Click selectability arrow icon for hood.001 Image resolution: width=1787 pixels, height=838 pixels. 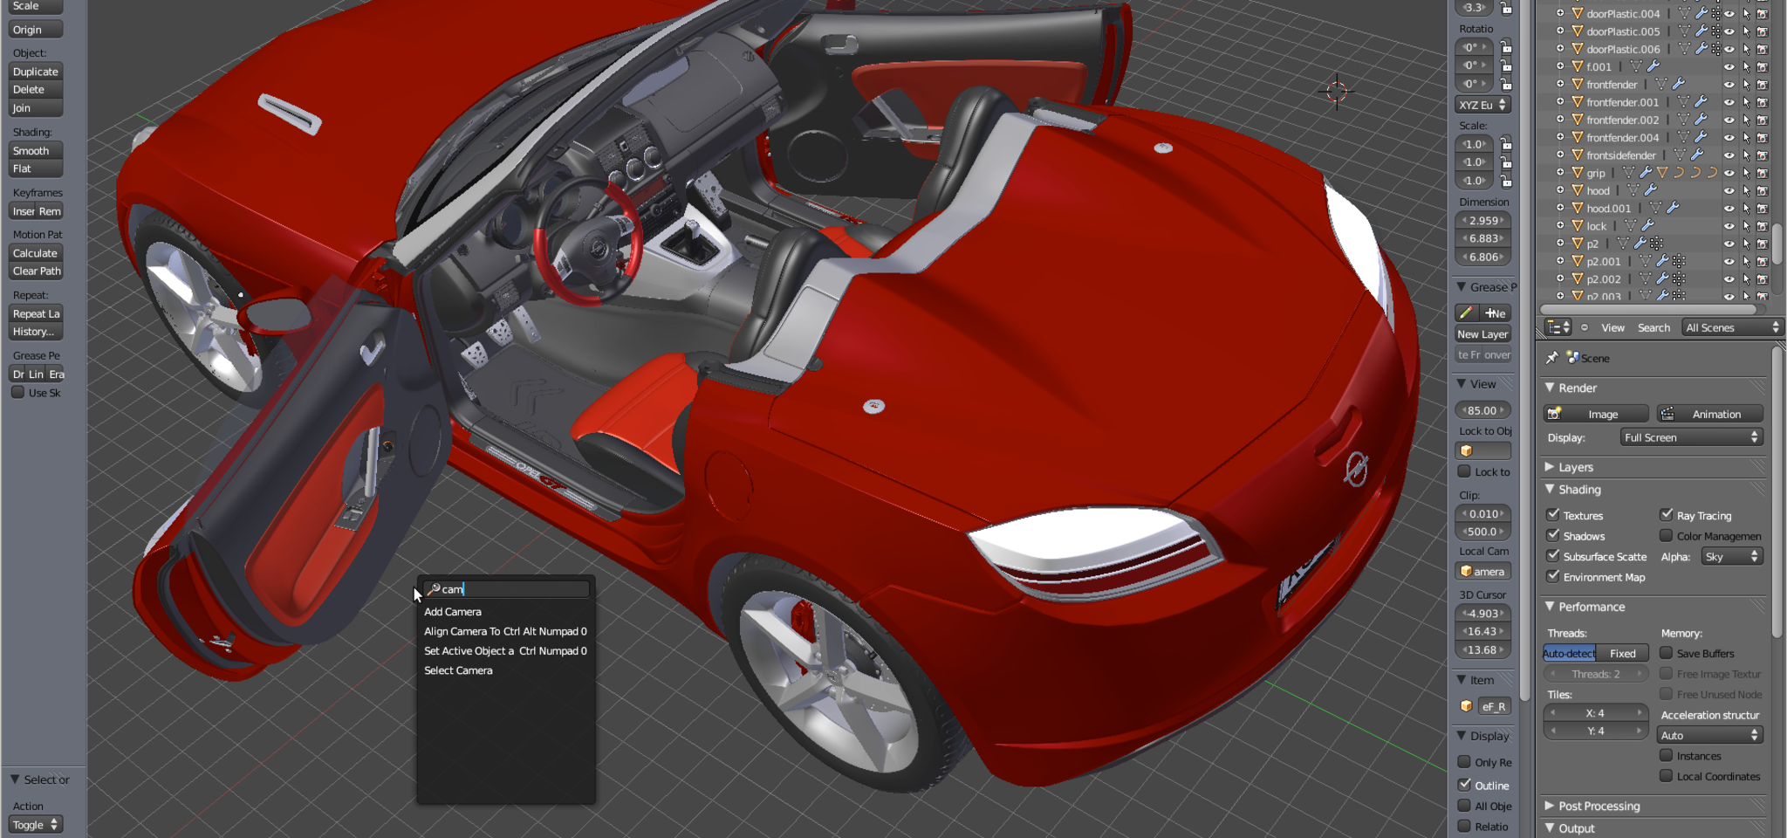pyautogui.click(x=1746, y=208)
